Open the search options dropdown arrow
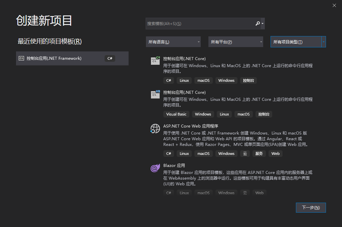The height and width of the screenshot is (227, 342). tap(263, 24)
